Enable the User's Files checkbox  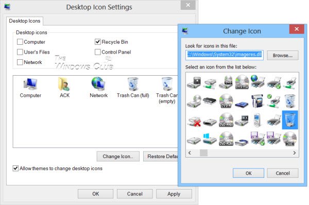click(20, 52)
